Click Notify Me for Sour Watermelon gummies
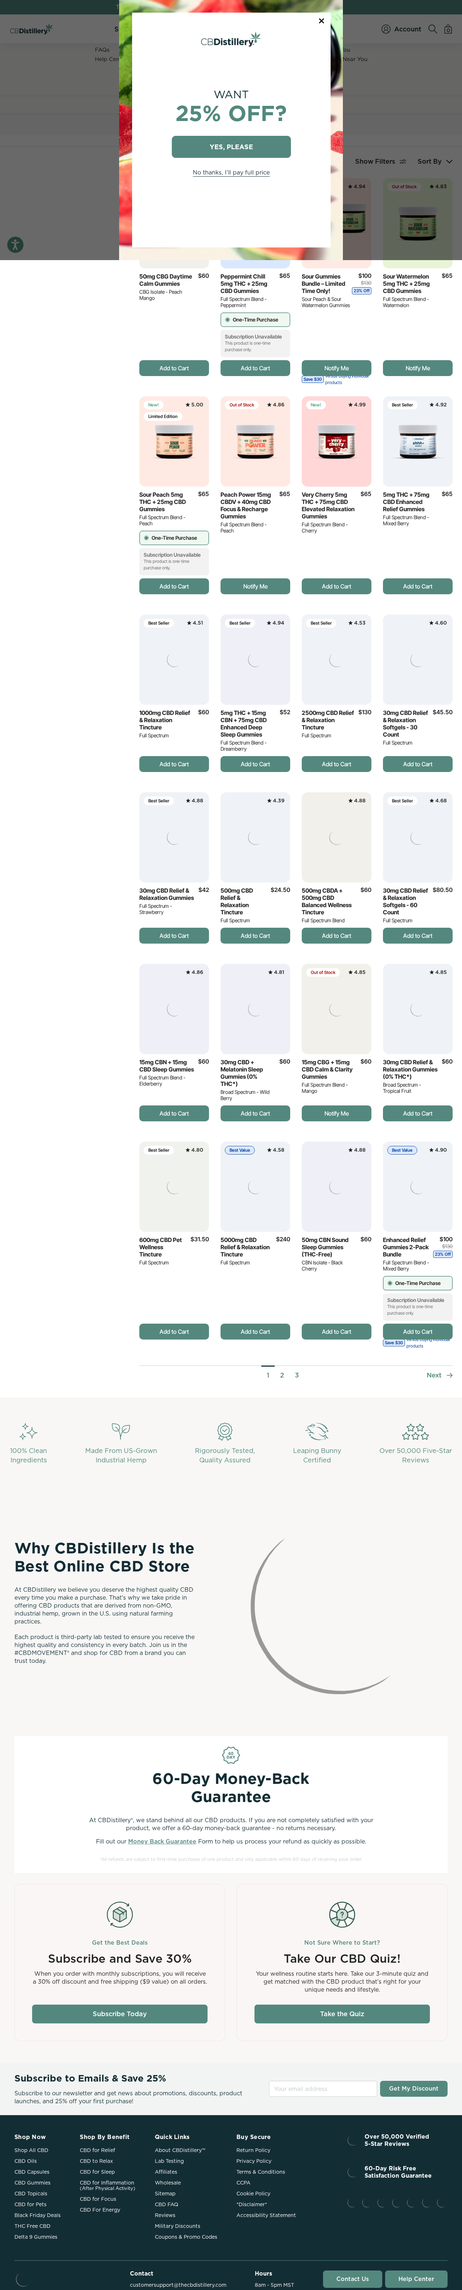The height and width of the screenshot is (2290, 462). tap(418, 368)
